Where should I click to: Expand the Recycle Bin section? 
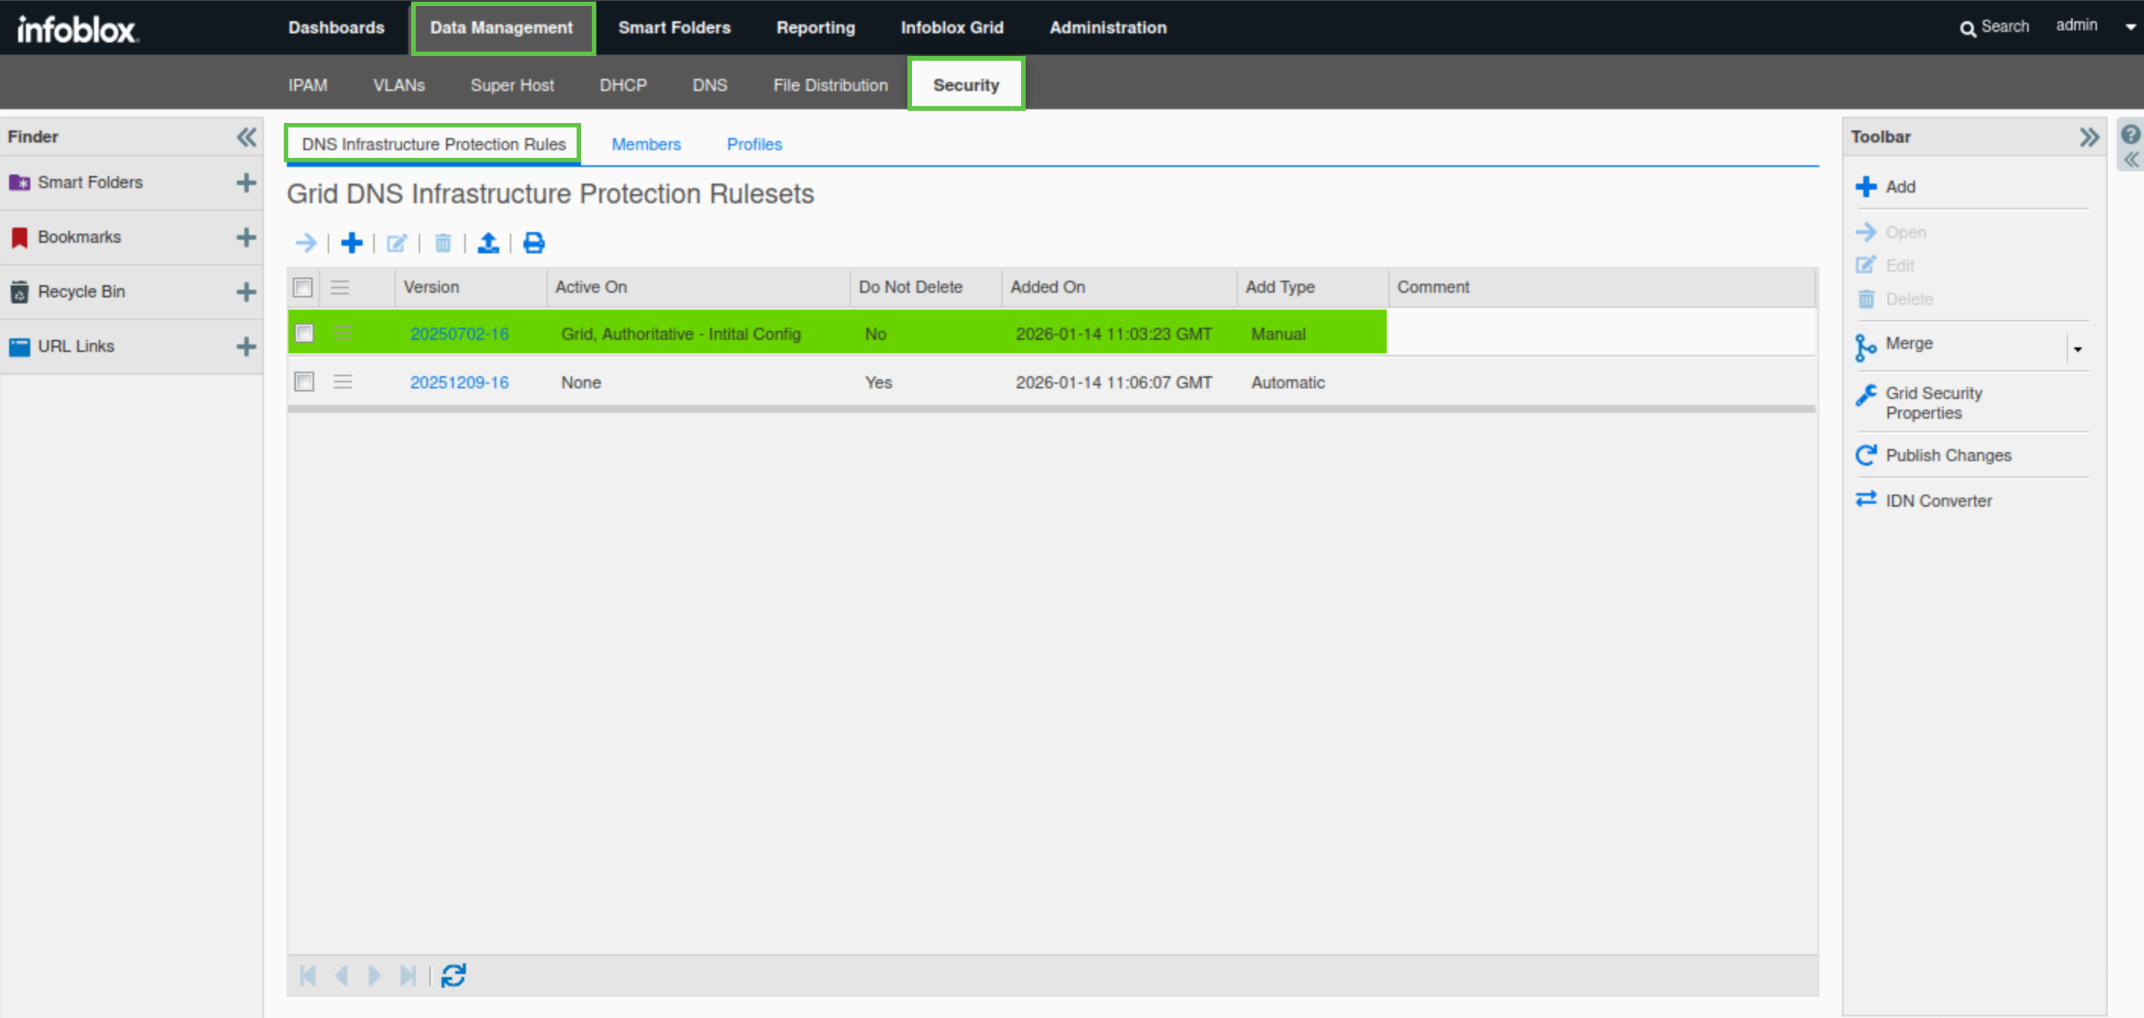point(246,292)
